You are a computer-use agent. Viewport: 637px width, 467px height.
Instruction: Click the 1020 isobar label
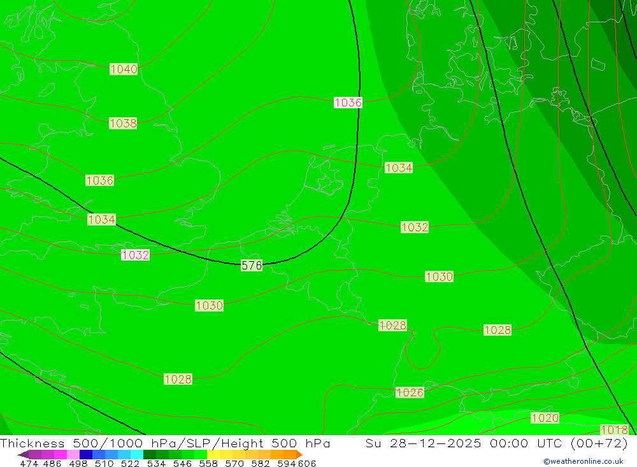[x=545, y=418]
